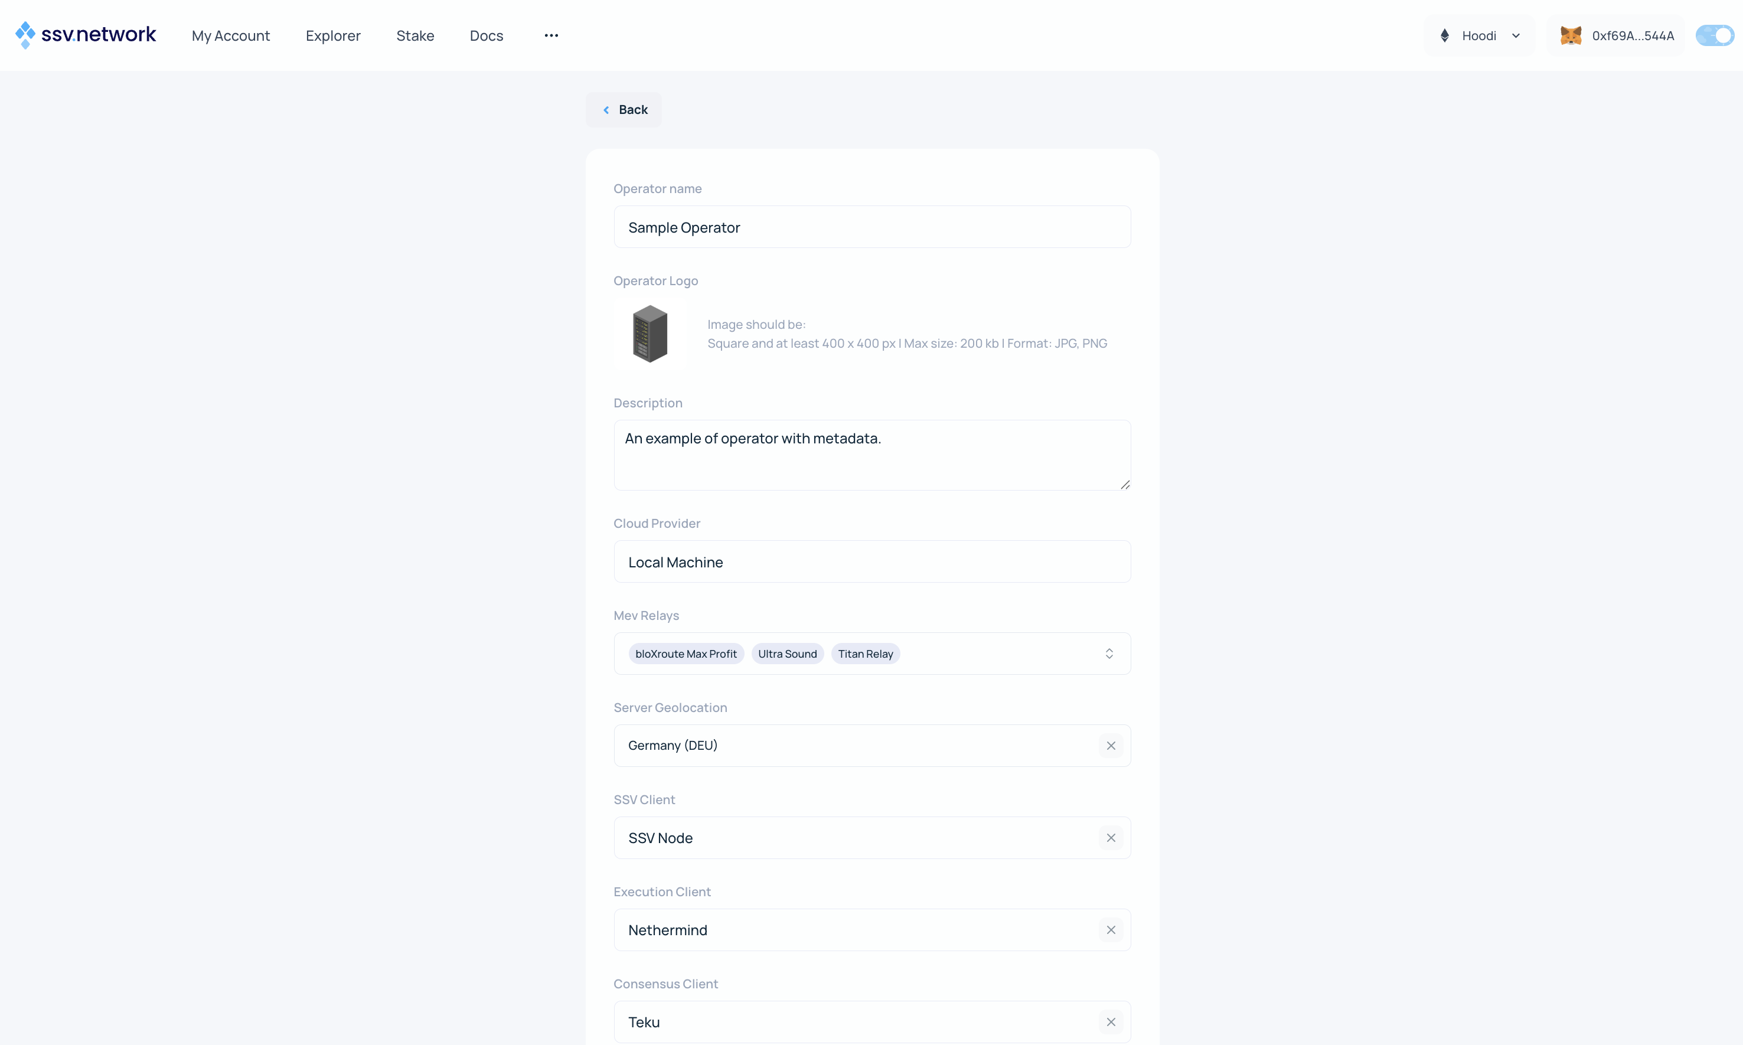Screen dimensions: 1743x1045
Task: Remove the Nethermind execution client selection
Action: point(1111,930)
